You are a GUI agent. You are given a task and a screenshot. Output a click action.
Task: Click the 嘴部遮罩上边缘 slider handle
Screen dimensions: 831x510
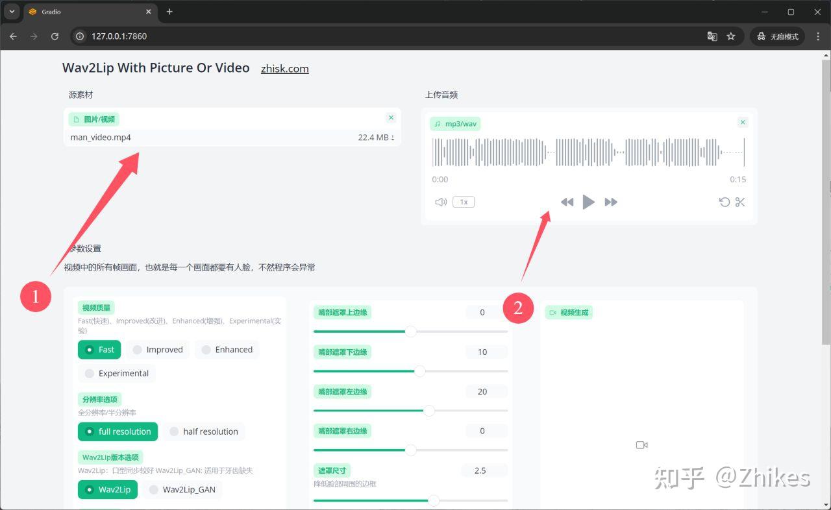(x=410, y=332)
